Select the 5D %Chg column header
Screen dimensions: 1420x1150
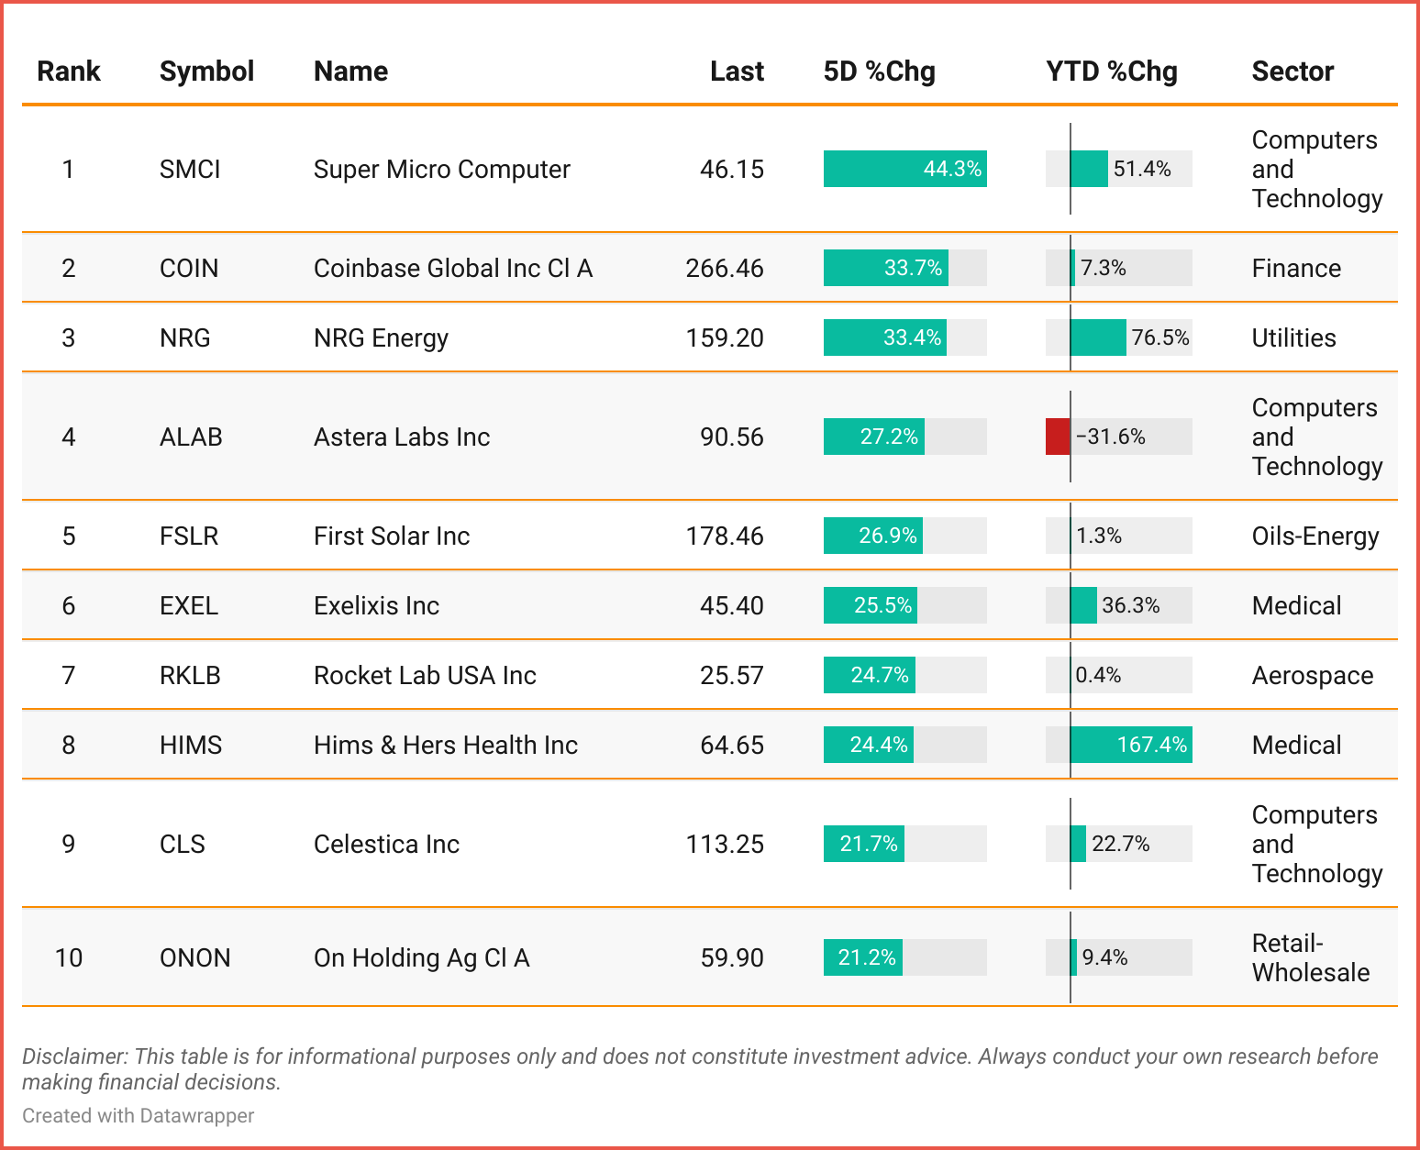coord(879,72)
